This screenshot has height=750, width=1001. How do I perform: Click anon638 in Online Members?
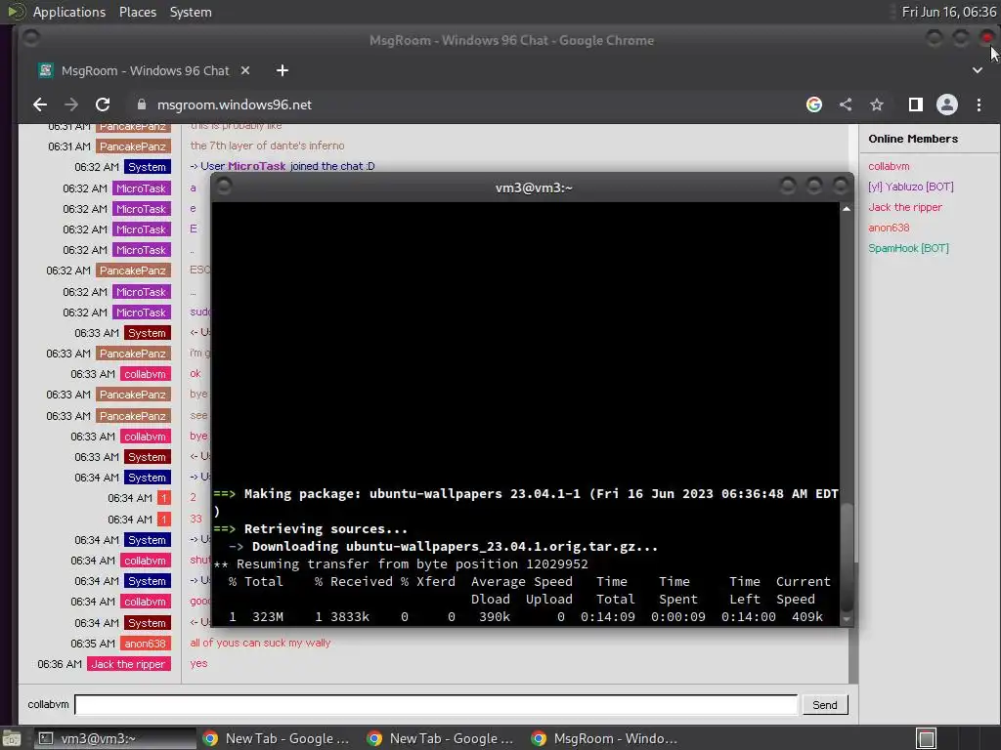(889, 228)
